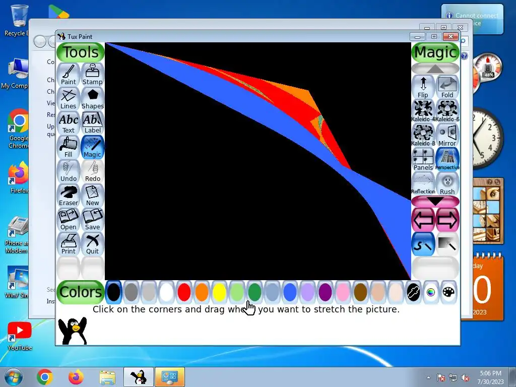Click the Redo tool

point(93,171)
